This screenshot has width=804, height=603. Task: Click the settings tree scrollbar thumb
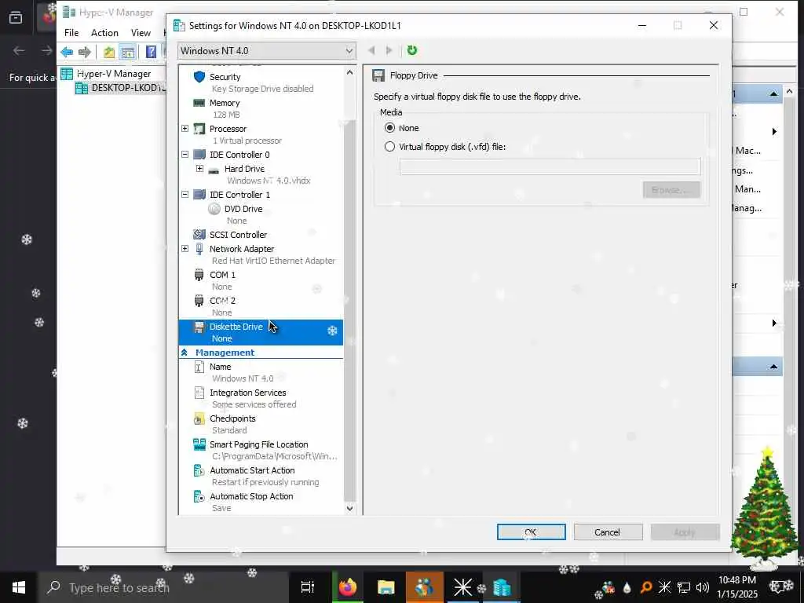click(349, 310)
